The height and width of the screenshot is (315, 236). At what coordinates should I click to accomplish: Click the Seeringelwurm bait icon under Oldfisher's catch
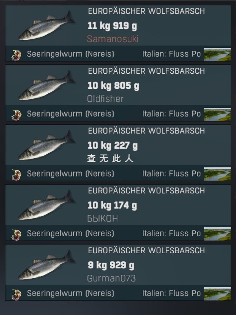(x=16, y=115)
